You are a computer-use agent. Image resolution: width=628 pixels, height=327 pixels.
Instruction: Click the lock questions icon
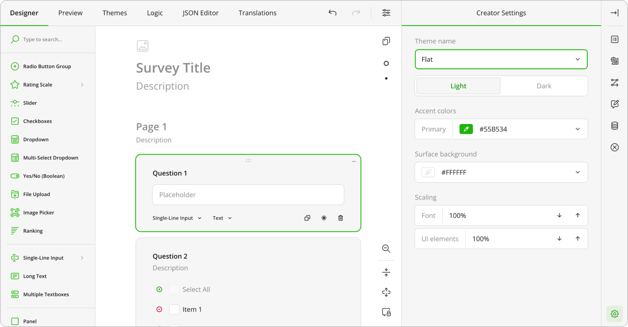pos(386,312)
